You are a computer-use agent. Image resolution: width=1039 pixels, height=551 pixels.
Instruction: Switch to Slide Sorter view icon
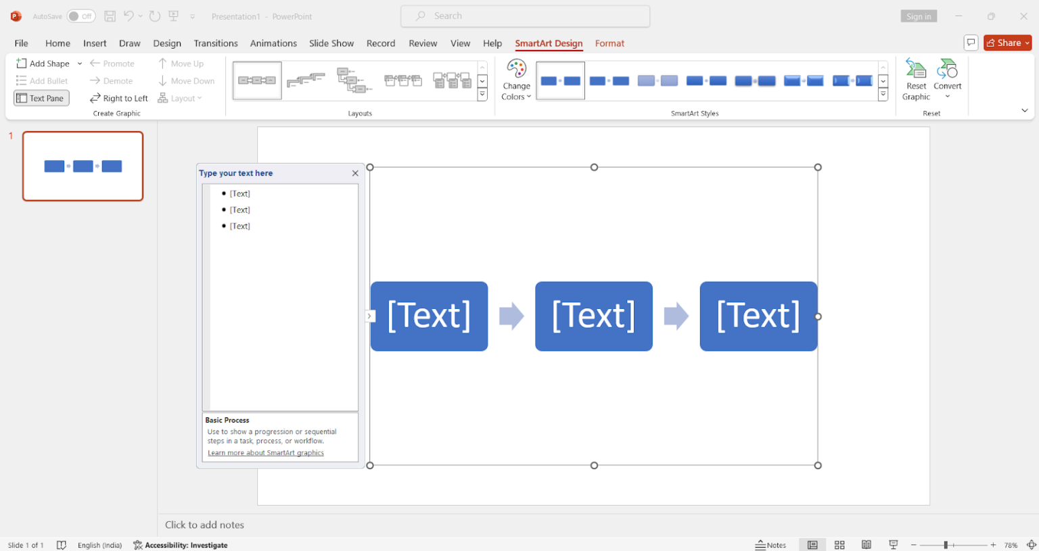point(839,544)
